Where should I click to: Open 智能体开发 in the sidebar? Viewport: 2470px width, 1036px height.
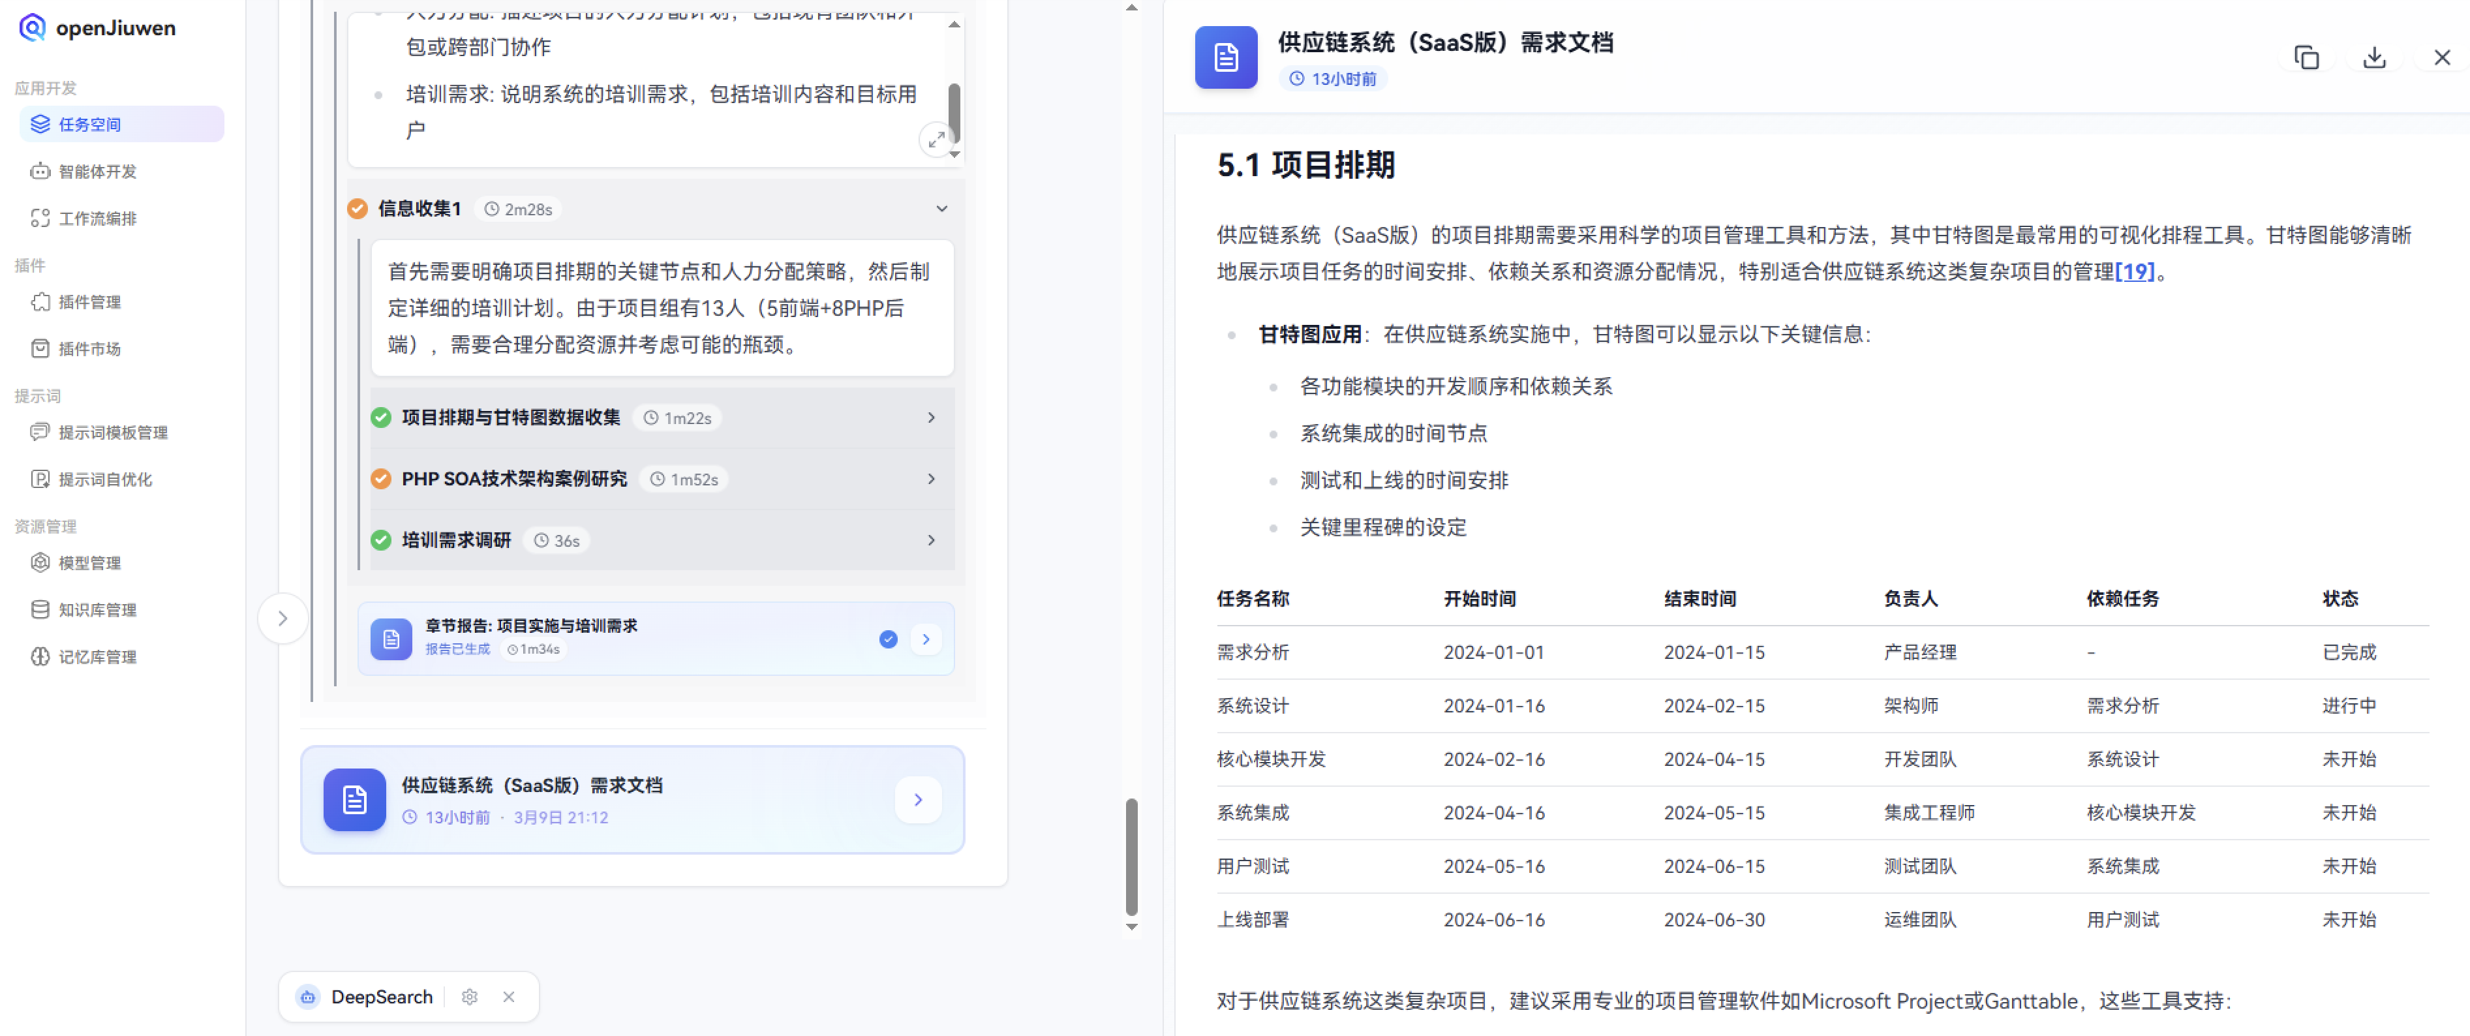pyautogui.click(x=96, y=171)
